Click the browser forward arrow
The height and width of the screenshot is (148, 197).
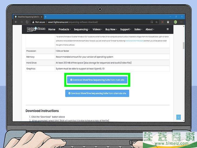[21, 22]
